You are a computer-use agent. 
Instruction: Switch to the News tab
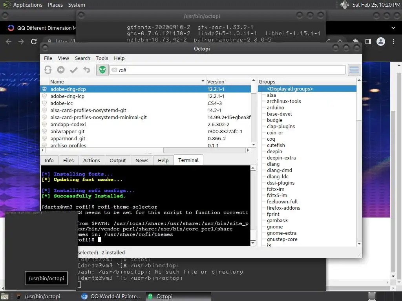point(142,160)
